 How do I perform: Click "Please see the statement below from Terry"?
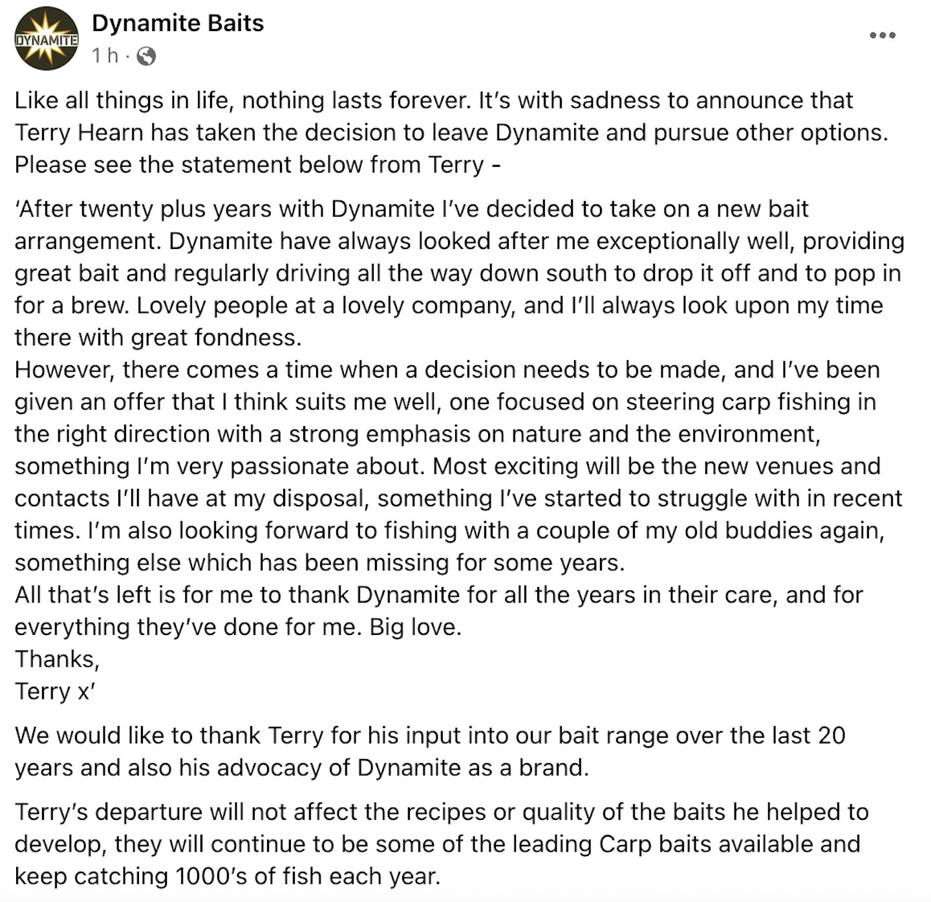[249, 165]
